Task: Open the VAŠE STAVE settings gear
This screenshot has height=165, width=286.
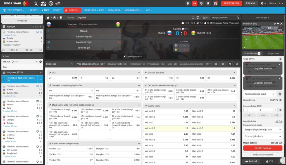Action: click(280, 59)
